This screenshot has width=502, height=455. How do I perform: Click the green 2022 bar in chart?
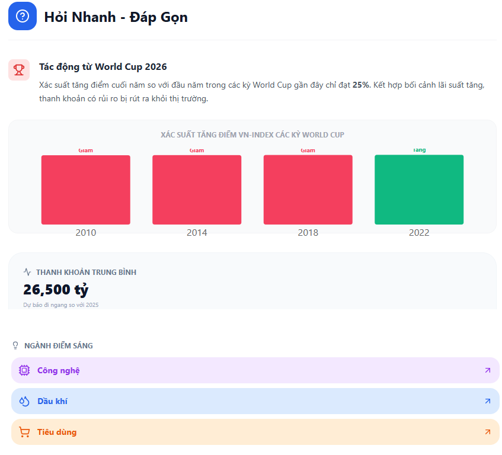coord(419,190)
